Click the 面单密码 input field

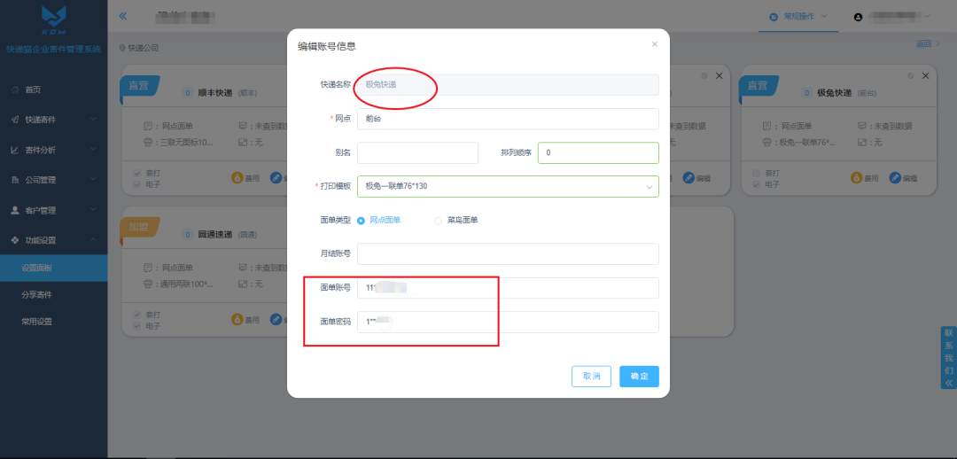click(x=508, y=322)
